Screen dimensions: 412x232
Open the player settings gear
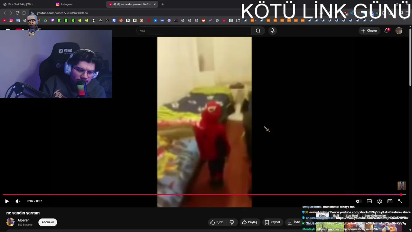[379, 201]
